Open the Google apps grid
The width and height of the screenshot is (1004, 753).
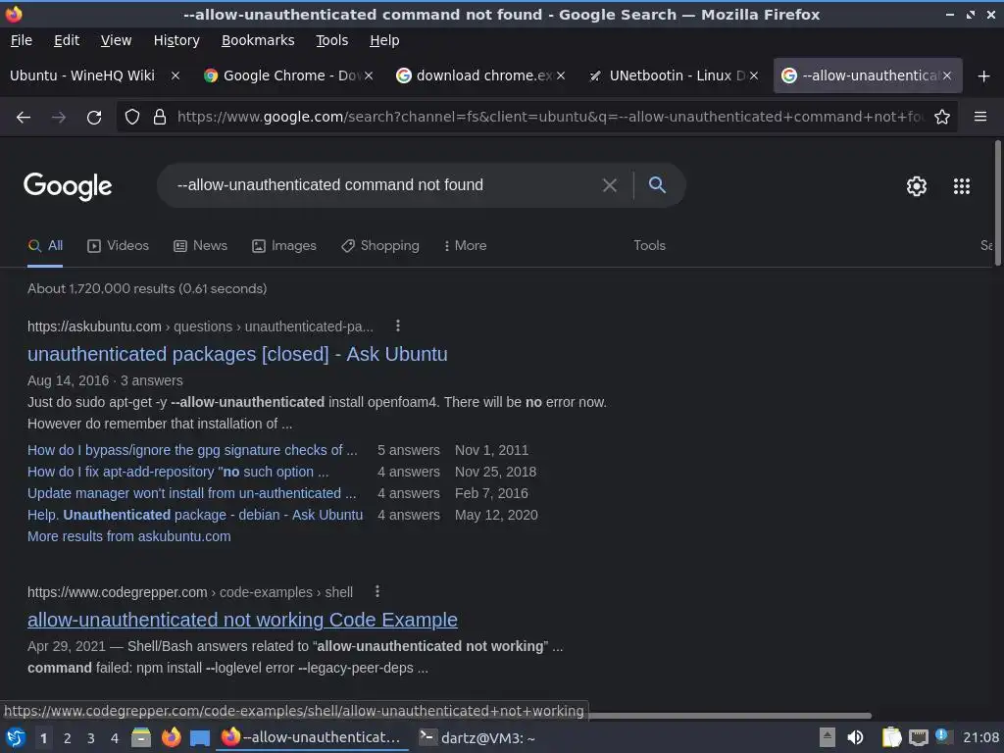coord(961,186)
